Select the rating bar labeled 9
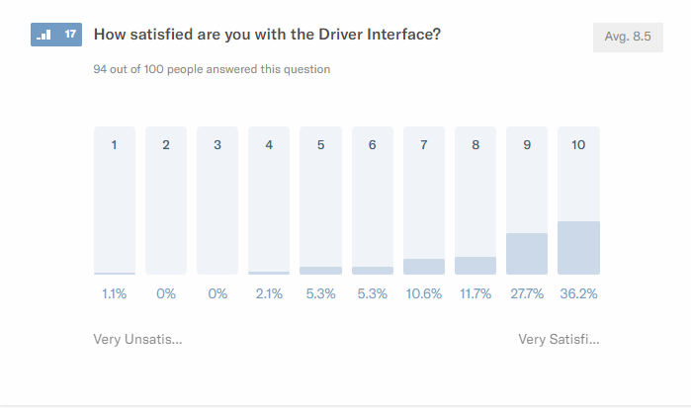 pyautogui.click(x=527, y=201)
